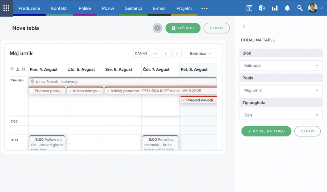This screenshot has width=327, height=192.
Task: Uncheck the Pregled navodi... task checkbox
Action: 183,100
